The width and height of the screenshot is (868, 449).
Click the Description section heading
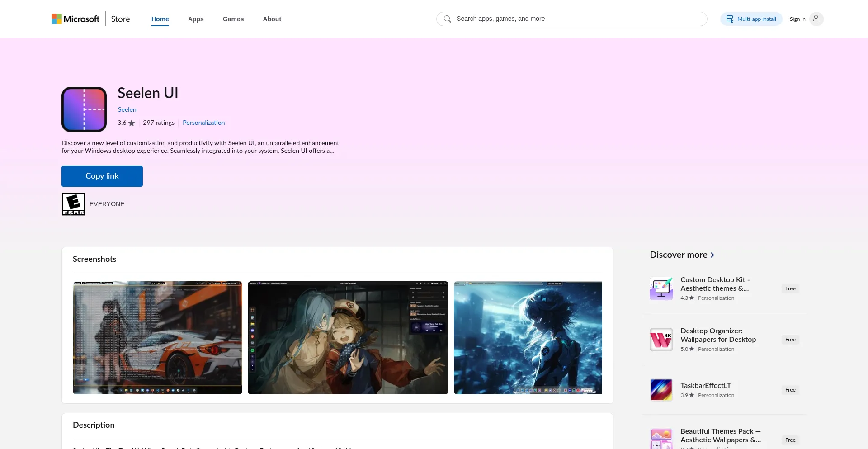click(x=94, y=425)
